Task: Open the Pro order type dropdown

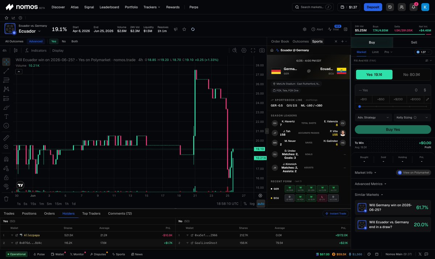Action: (x=389, y=52)
